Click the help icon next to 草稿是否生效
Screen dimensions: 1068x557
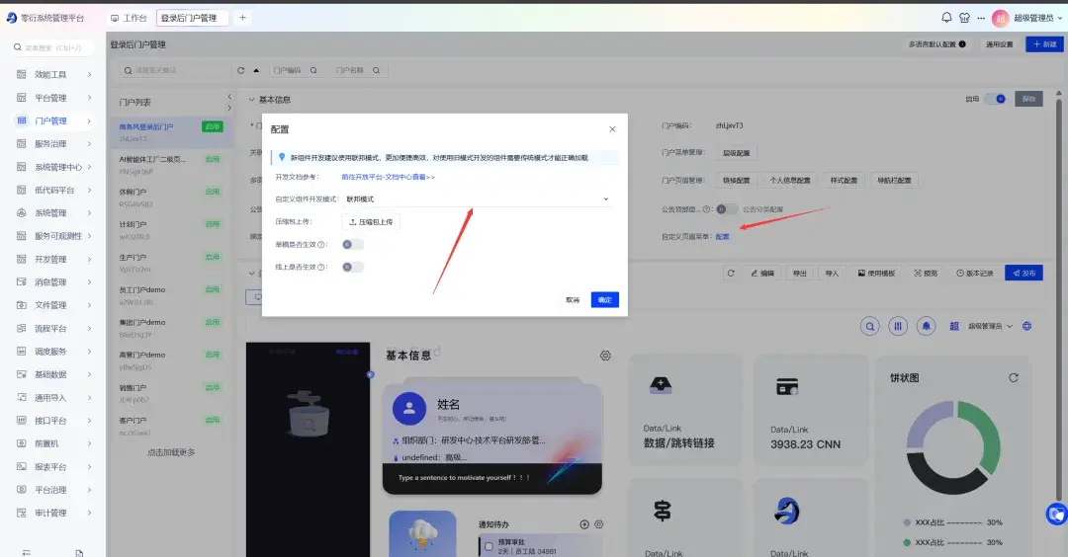coord(321,245)
